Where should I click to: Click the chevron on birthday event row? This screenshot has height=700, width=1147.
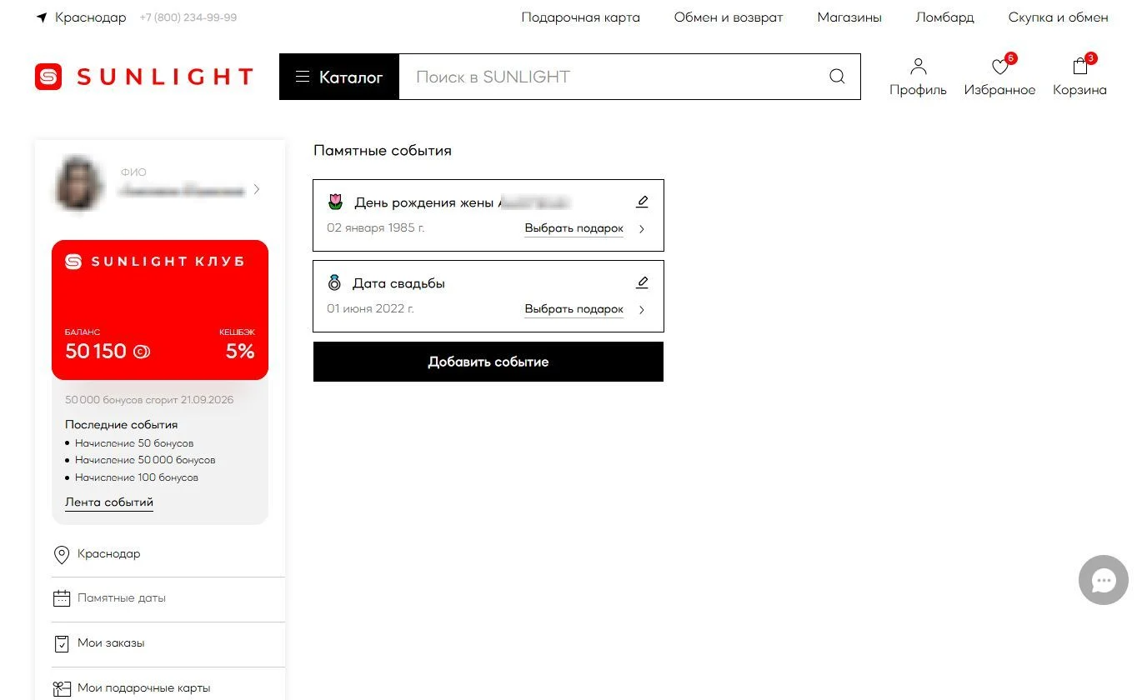pos(642,229)
